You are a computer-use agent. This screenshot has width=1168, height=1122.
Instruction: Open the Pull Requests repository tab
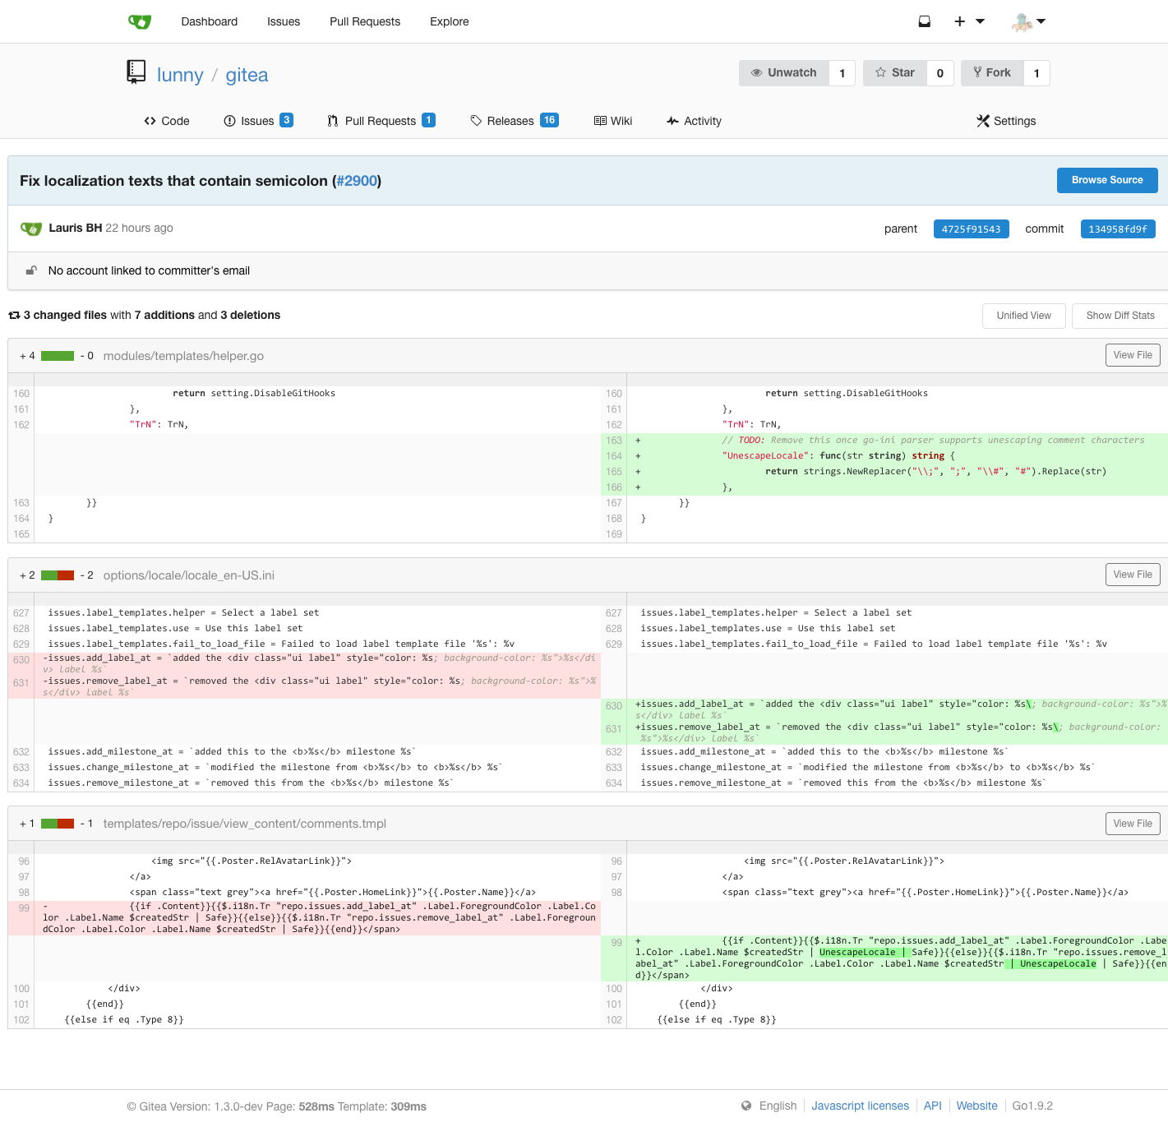(x=381, y=121)
